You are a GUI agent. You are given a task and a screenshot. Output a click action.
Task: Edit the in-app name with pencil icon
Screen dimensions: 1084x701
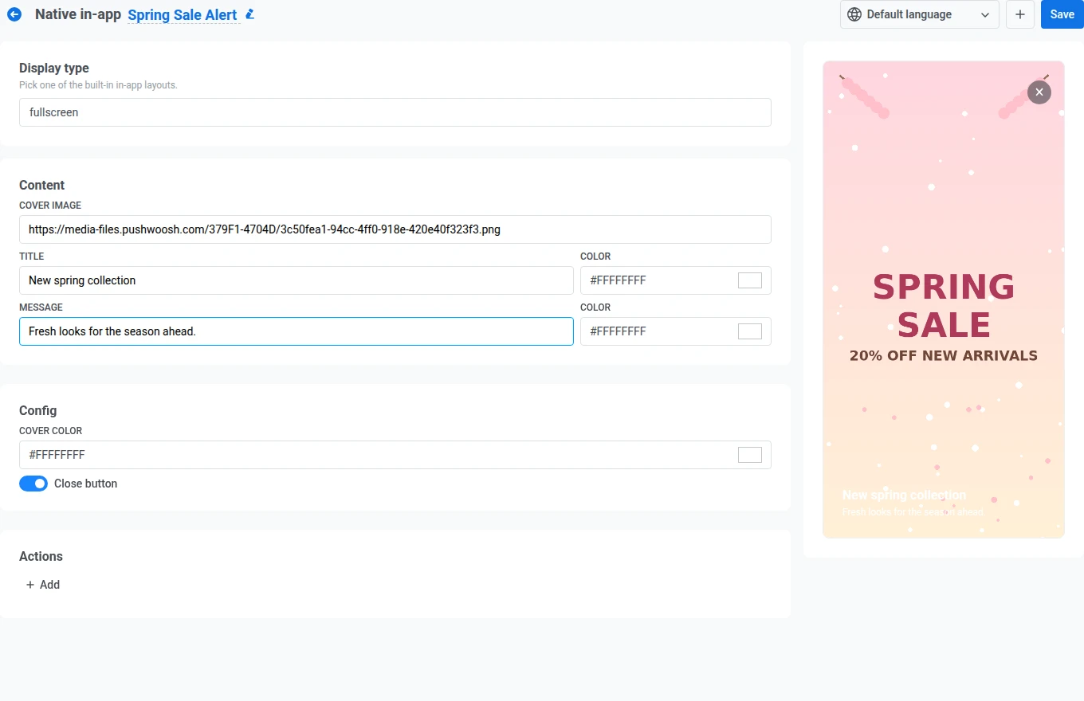click(250, 14)
